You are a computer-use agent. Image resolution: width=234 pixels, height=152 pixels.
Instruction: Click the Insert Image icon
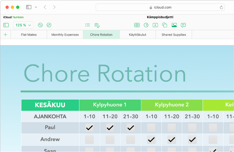tap(174, 25)
